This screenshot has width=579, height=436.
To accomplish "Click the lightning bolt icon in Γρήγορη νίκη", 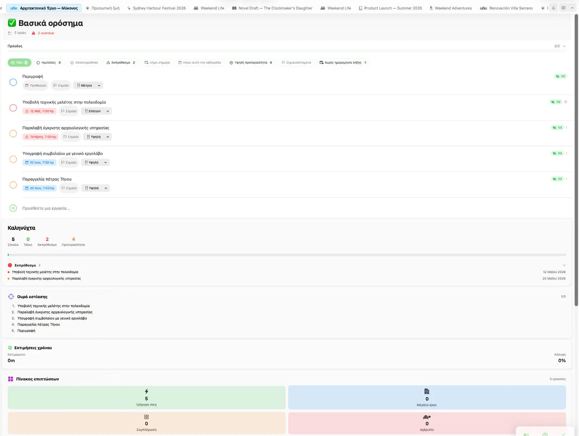I will point(147,391).
